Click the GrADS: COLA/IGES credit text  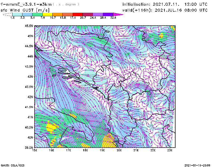tap(12, 165)
